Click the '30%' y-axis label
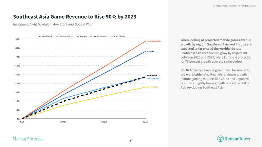This screenshot has height=147, width=262. 18,92
